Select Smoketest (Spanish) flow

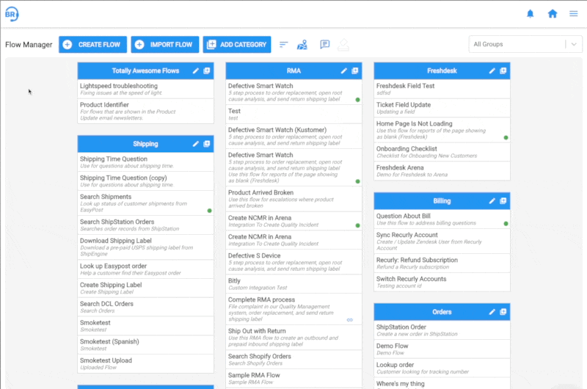tap(145, 345)
